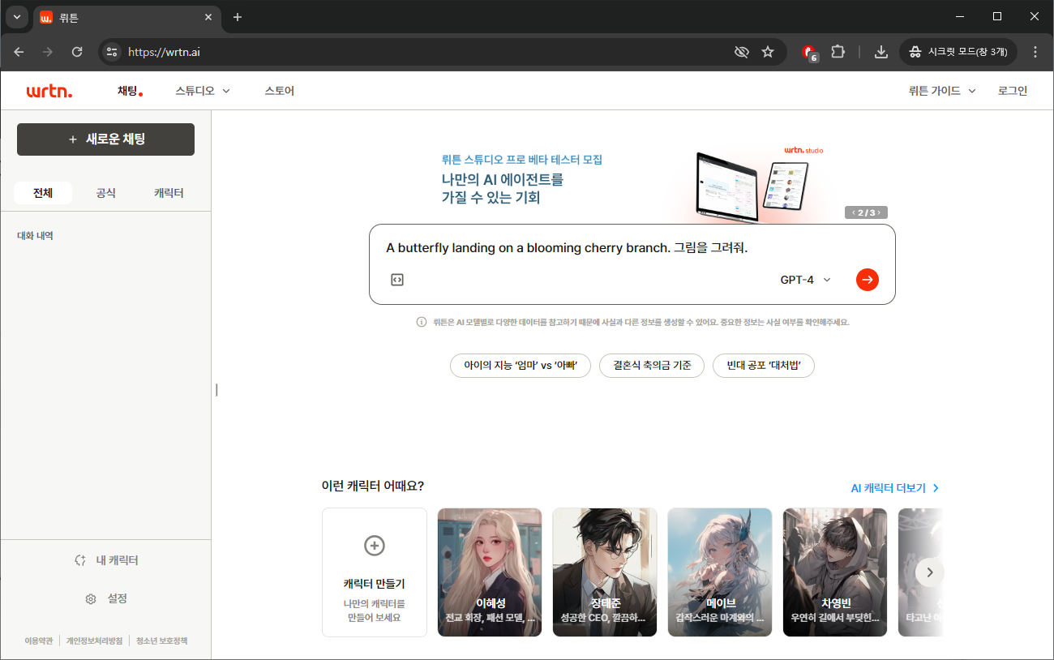Screen dimensions: 1054x660
Task: Bookmark this page with star icon
Action: coord(768,52)
